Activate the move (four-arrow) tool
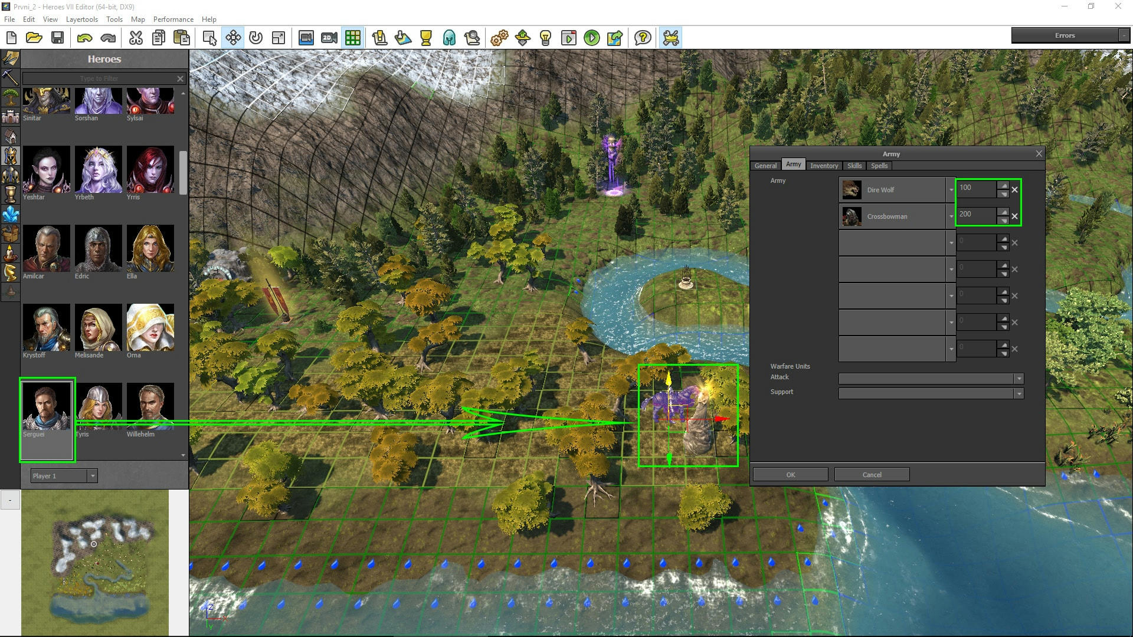Viewport: 1133px width, 637px height. (233, 38)
